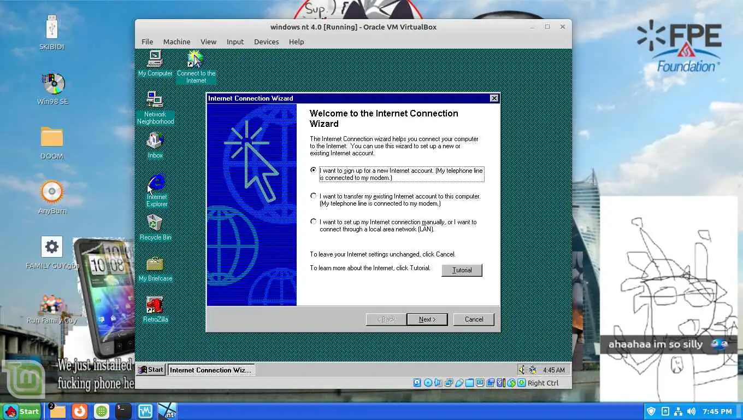Open the Win98 SE disc icon

pos(52,88)
